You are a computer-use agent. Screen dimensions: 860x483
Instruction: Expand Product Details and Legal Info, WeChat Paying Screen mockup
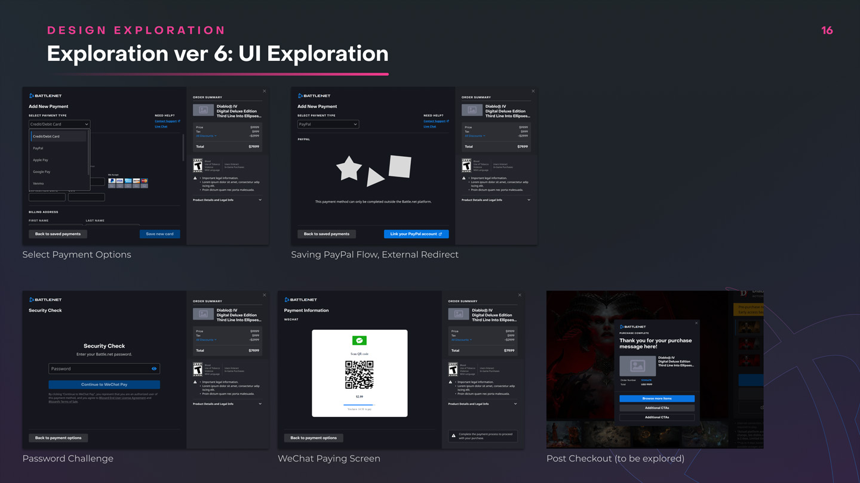[483, 404]
